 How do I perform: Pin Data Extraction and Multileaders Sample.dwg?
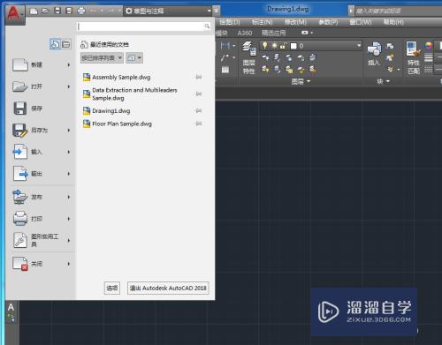tap(199, 94)
